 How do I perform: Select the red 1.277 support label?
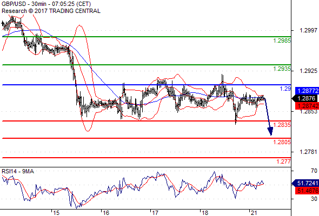(284, 161)
